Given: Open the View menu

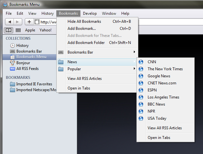Looking at the screenshot, I should click(x=32, y=13).
